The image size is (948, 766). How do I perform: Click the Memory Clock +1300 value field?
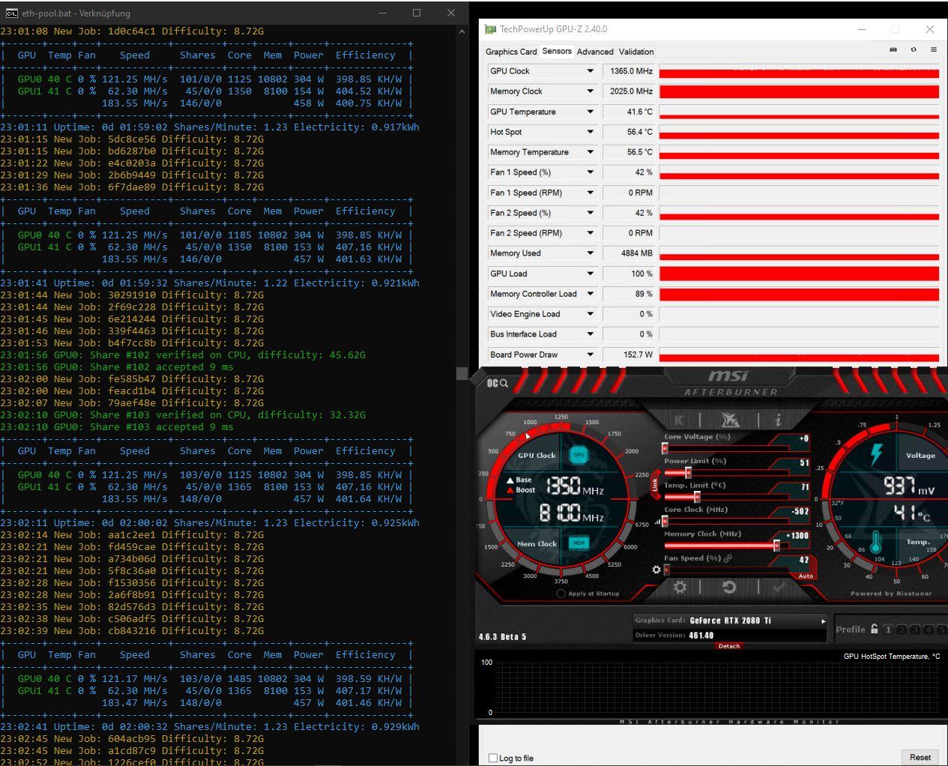point(798,535)
